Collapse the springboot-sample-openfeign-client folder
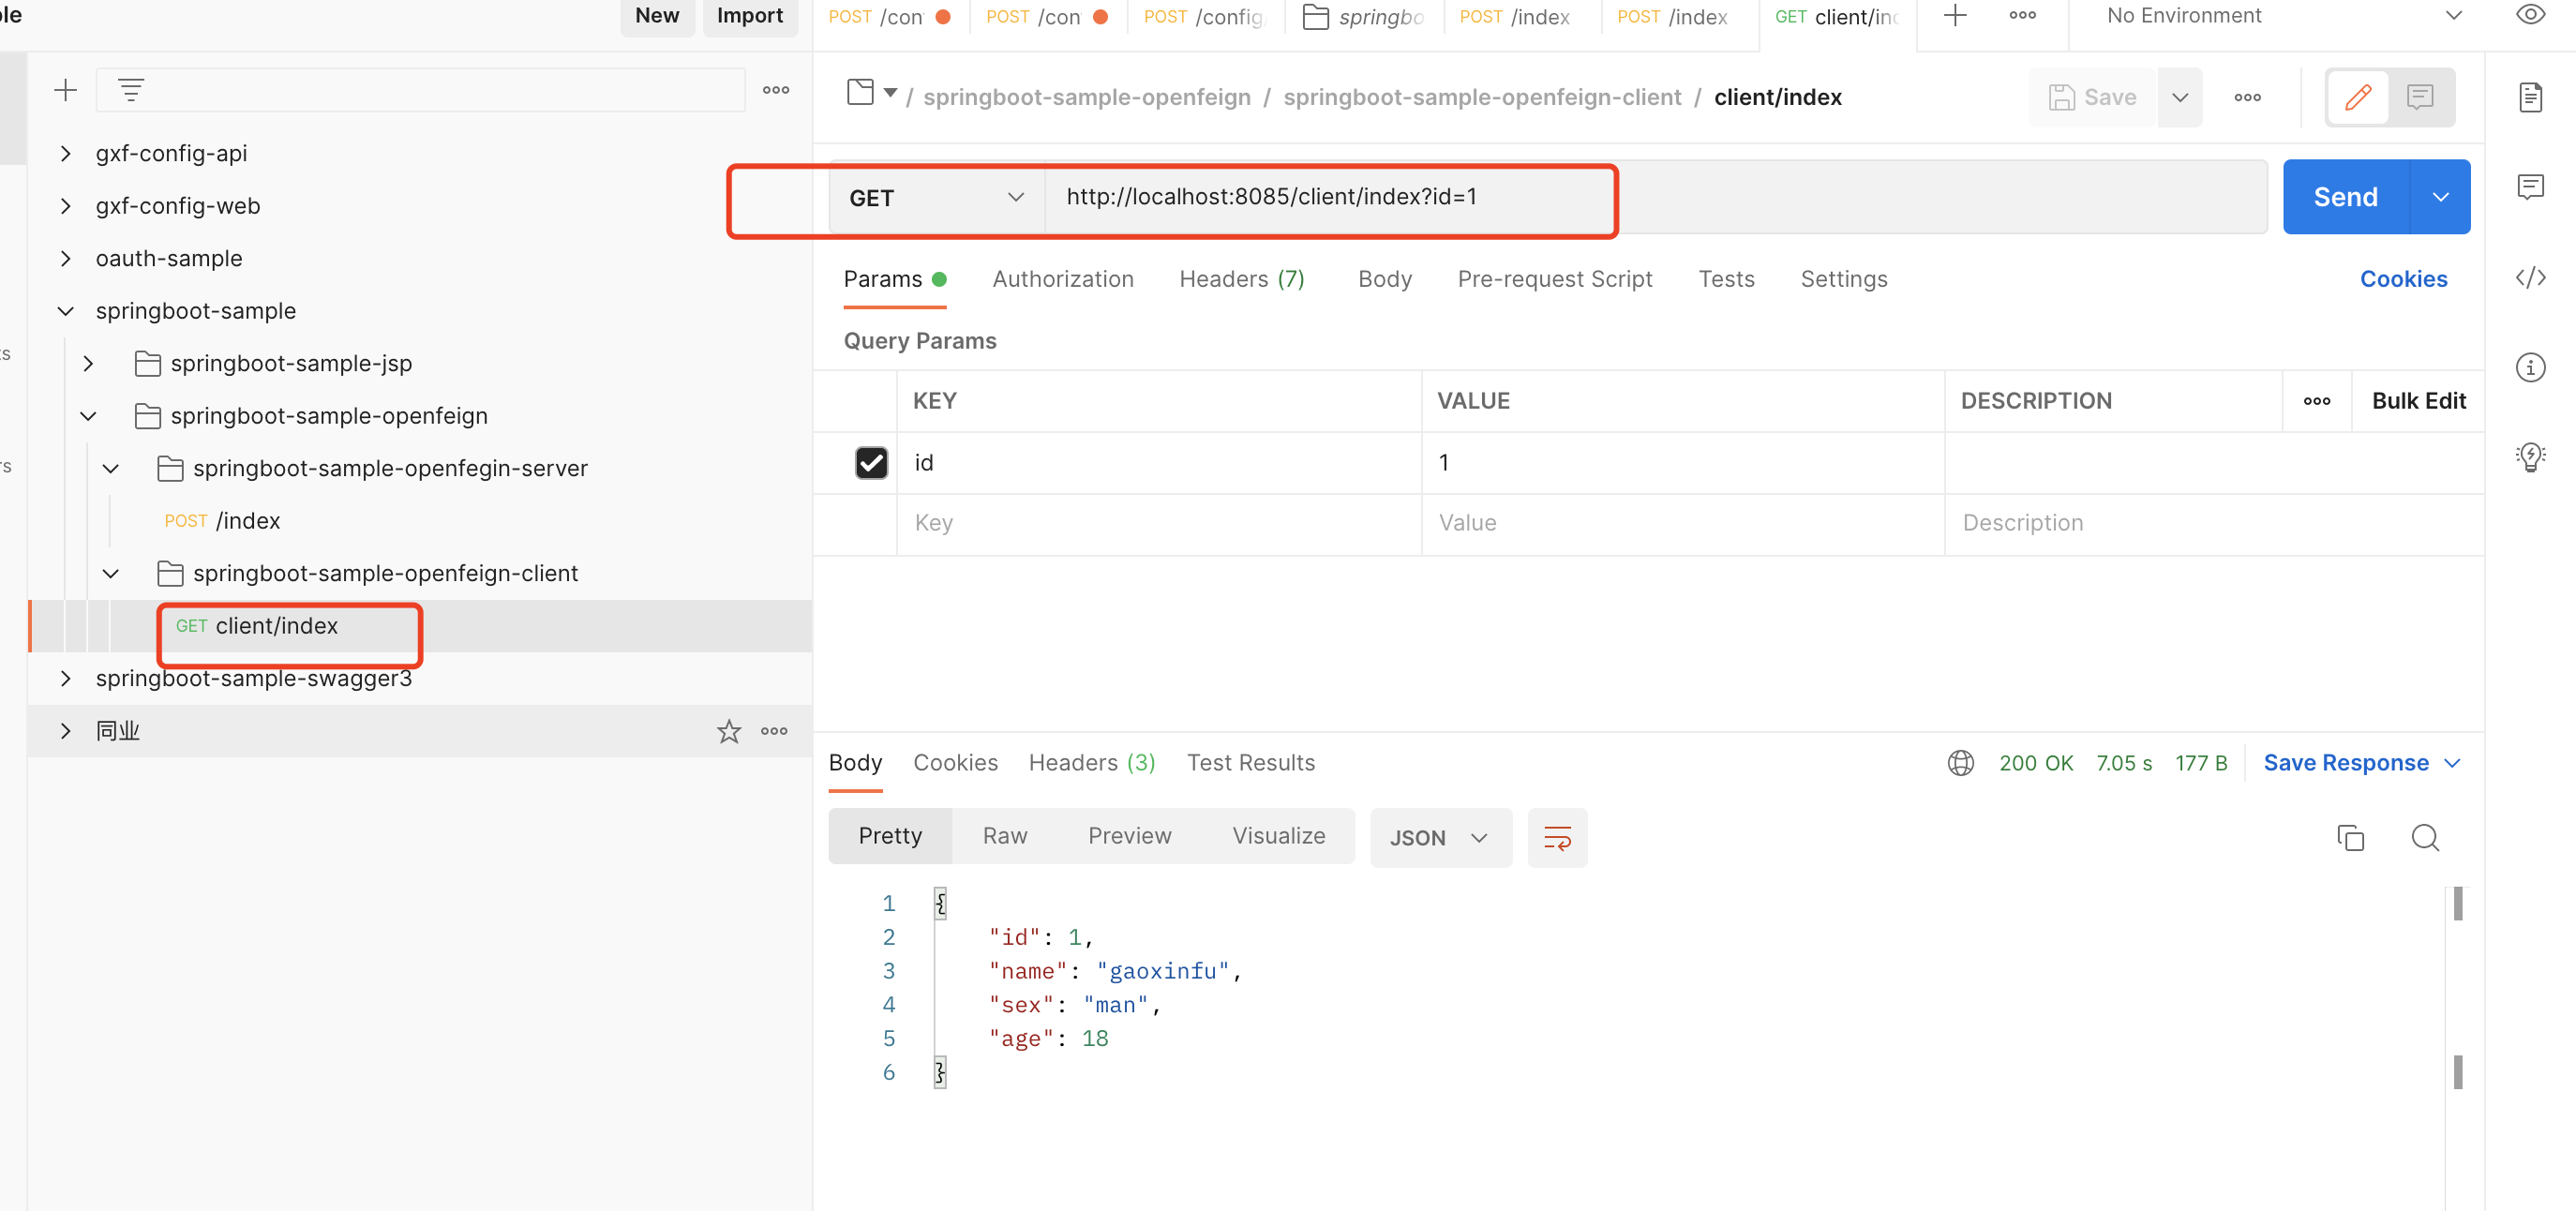 pyautogui.click(x=110, y=573)
